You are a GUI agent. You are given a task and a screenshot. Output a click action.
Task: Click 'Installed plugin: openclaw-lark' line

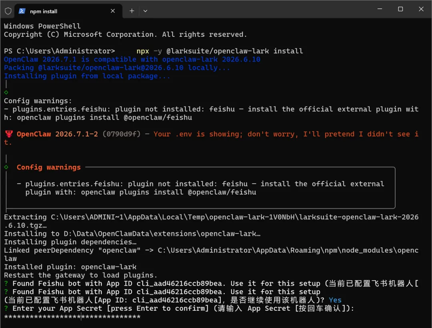tap(70, 267)
